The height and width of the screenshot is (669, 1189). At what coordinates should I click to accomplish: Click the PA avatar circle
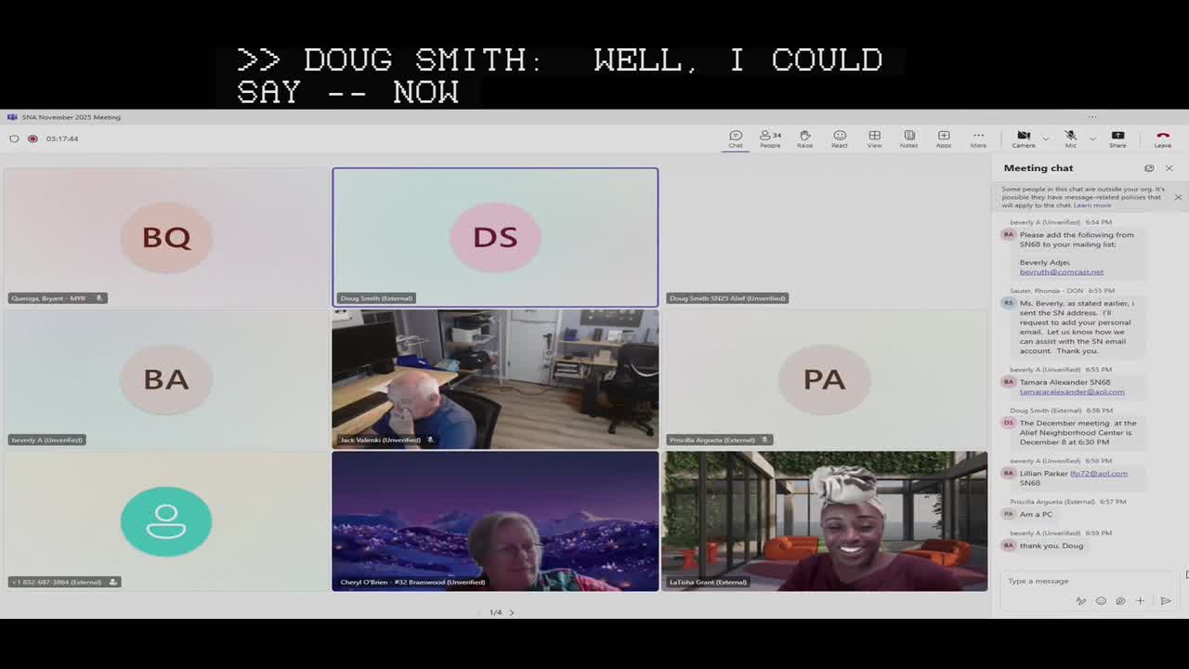(824, 379)
